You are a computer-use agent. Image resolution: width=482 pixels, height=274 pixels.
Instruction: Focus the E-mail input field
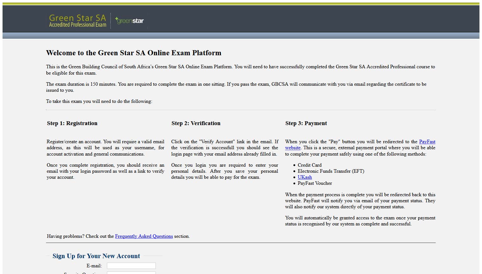(131, 266)
